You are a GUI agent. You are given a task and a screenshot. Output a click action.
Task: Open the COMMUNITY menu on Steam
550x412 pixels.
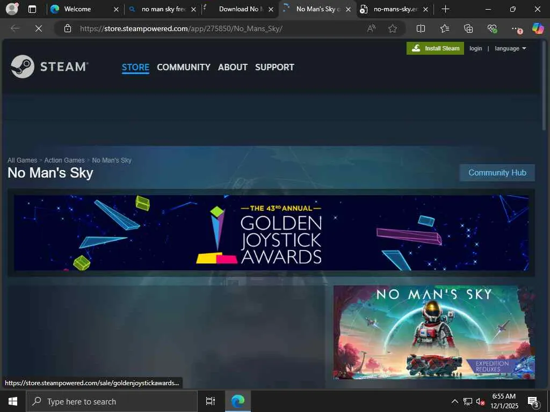click(184, 67)
